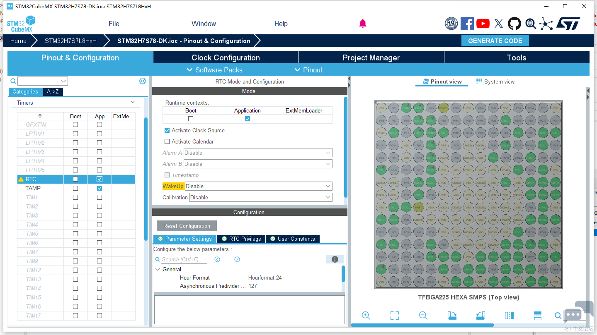Switch to System view
The width and height of the screenshot is (597, 335).
point(495,81)
